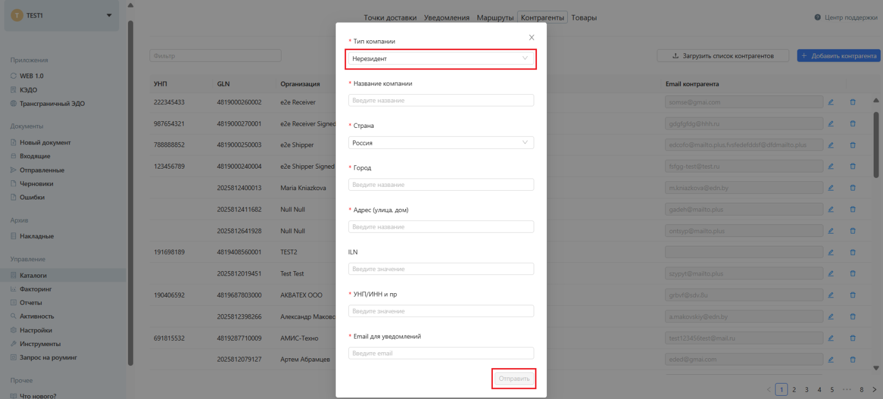Open Ошибки in sidebar
883x399 pixels.
[x=28, y=197]
